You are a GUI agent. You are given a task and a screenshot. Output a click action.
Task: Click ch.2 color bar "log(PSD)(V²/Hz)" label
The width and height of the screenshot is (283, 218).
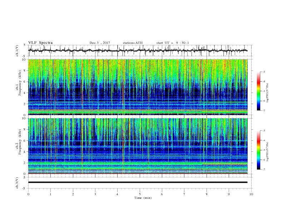(268, 152)
